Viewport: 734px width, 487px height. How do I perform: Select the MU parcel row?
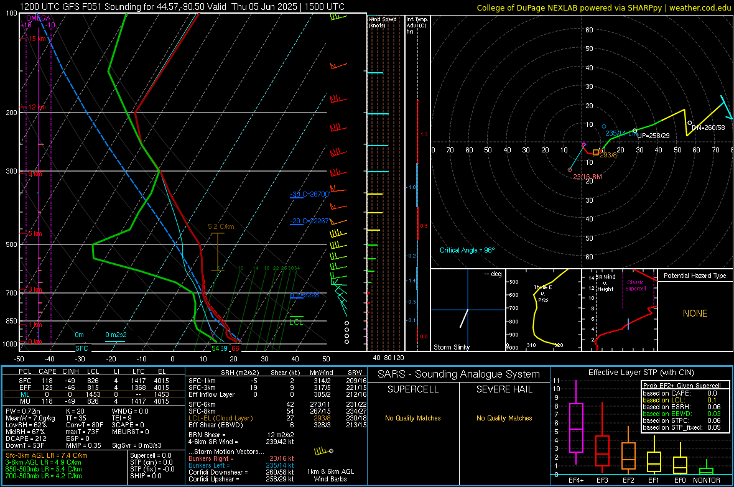(x=94, y=401)
